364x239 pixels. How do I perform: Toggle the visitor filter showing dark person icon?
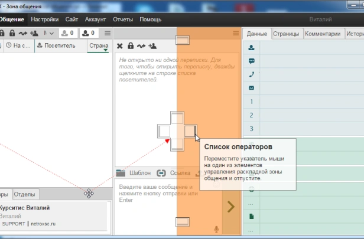89,33
